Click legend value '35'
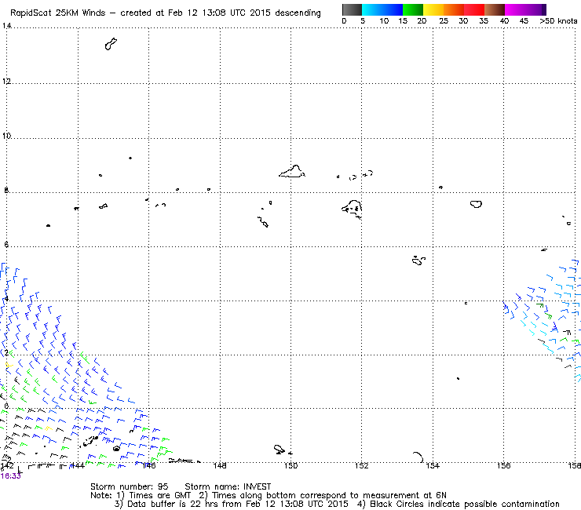This screenshot has width=581, height=510. [484, 20]
